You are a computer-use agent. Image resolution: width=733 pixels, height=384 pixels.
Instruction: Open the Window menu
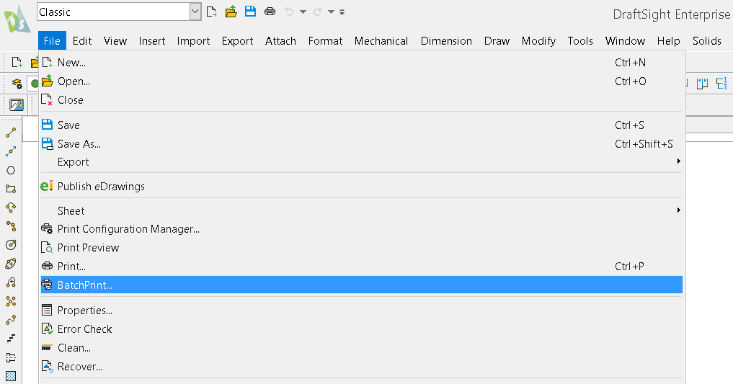(625, 41)
